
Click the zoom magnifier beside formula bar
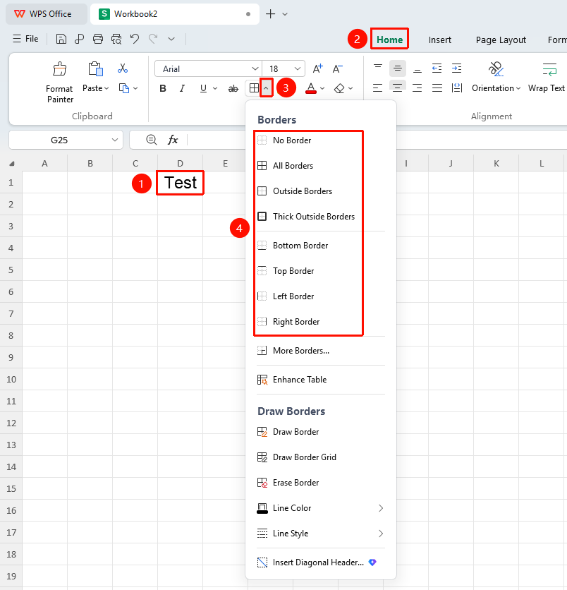click(151, 140)
